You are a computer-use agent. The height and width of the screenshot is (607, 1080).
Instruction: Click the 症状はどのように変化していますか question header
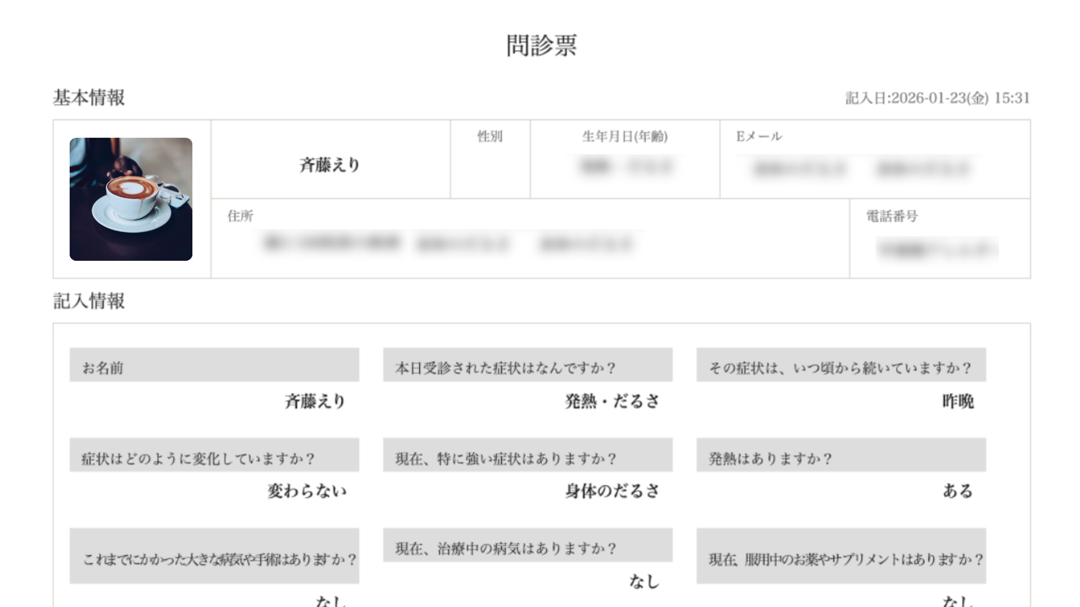coord(214,458)
